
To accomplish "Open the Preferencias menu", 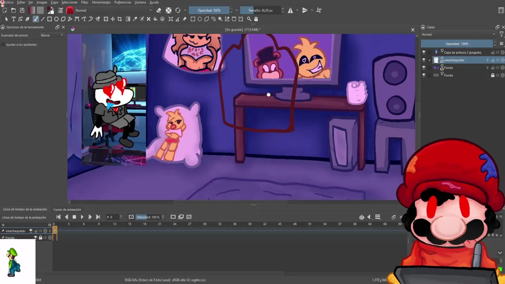I will point(123,2).
